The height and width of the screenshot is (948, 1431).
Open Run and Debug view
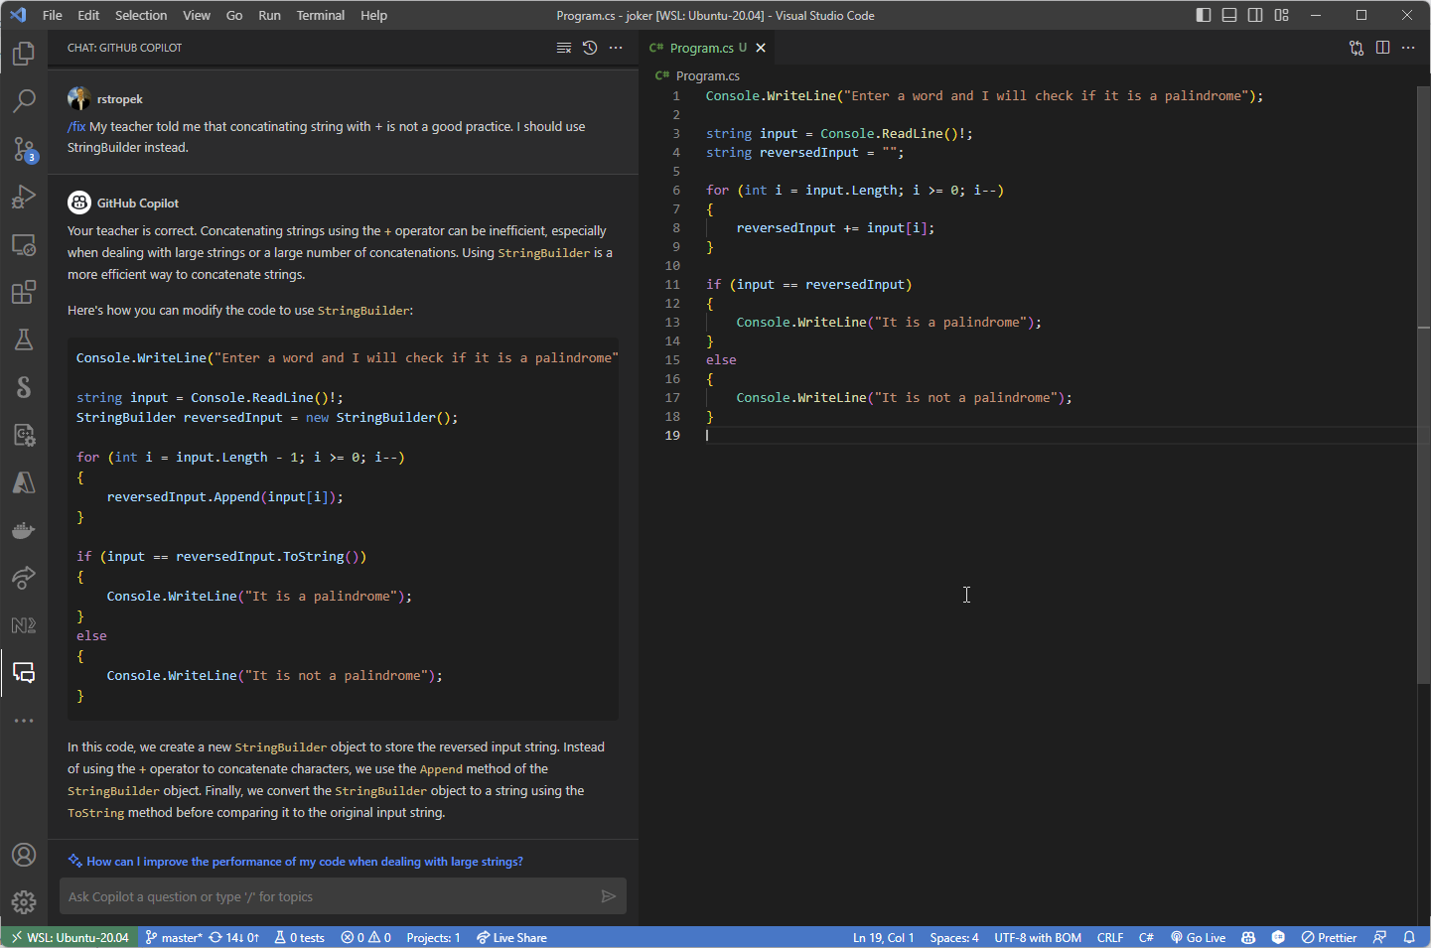click(x=24, y=197)
